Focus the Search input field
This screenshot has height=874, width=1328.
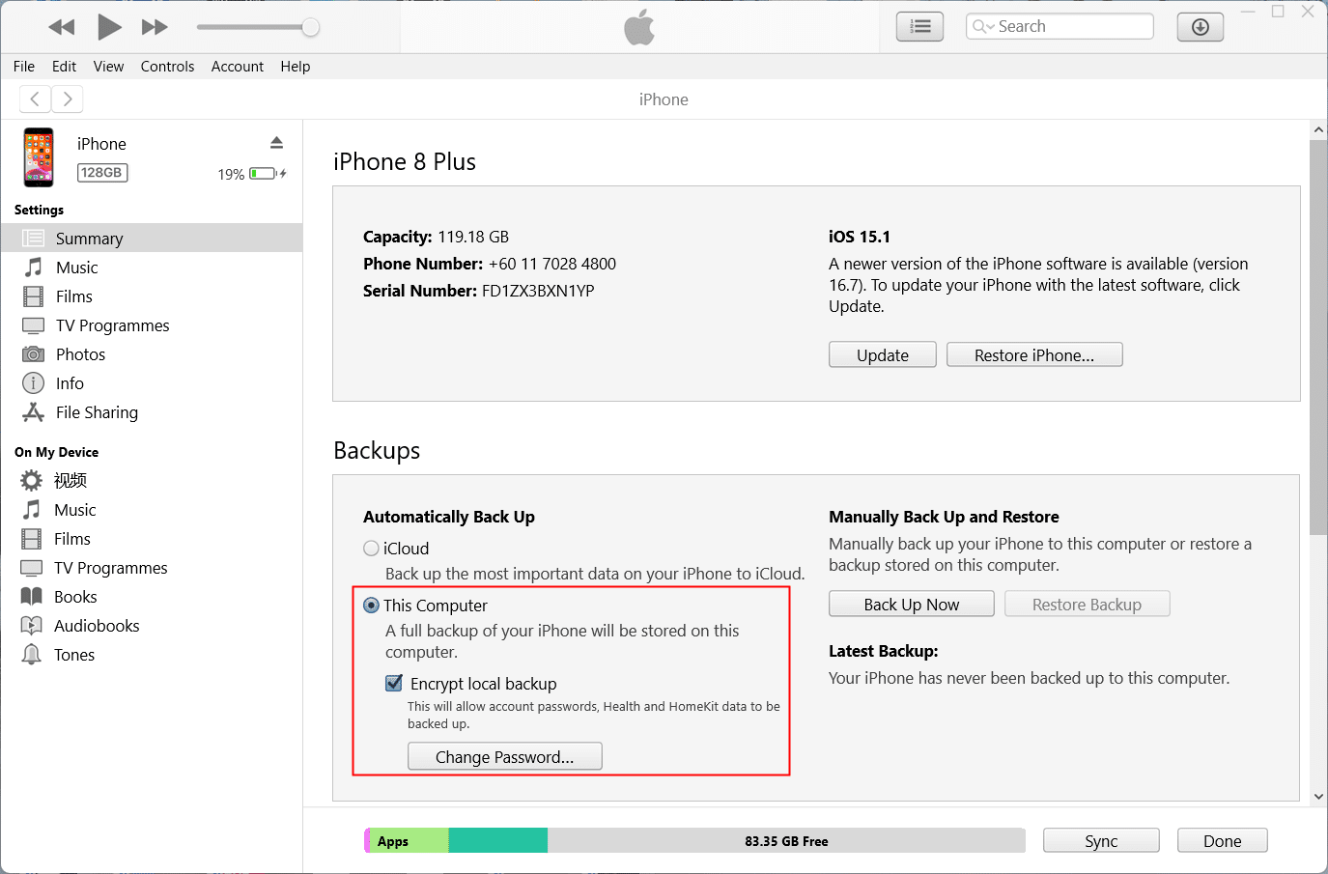[x=1060, y=26]
